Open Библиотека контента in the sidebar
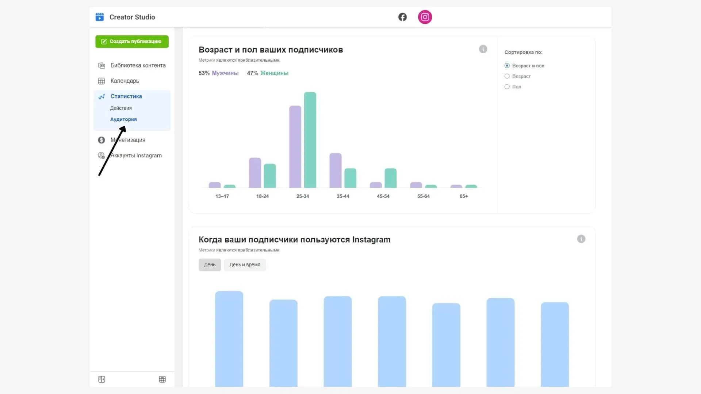The image size is (701, 394). [x=138, y=66]
